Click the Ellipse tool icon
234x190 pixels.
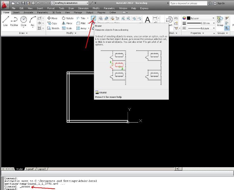point(39,23)
